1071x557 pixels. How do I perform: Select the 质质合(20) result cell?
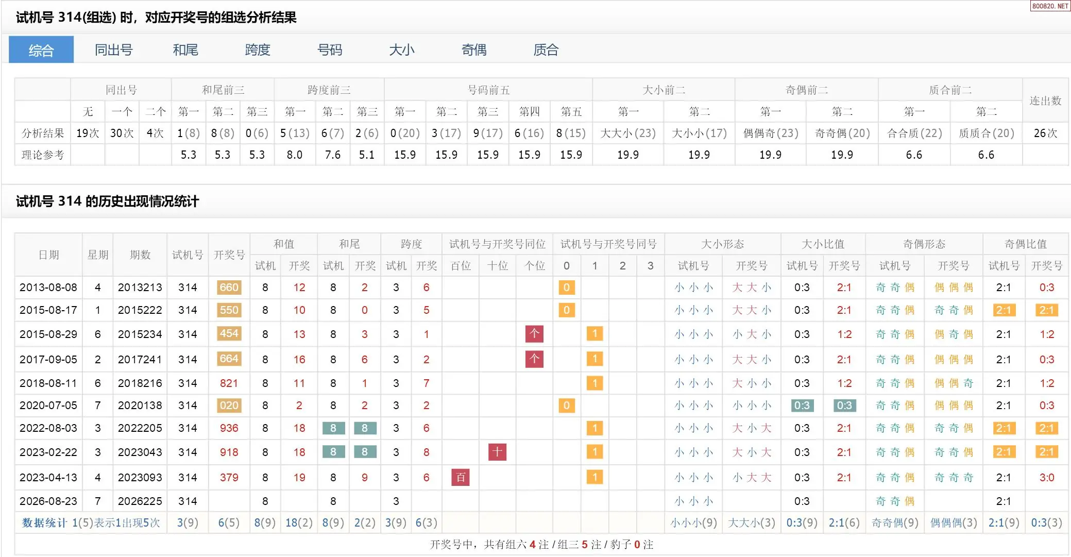(x=986, y=133)
